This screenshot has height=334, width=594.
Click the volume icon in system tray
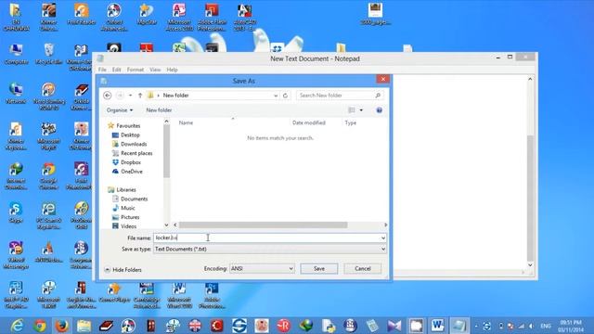(532, 326)
